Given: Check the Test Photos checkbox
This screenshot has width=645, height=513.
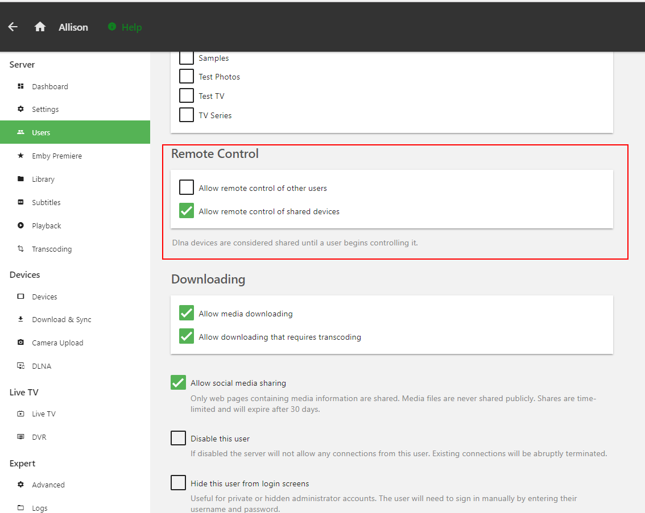Looking at the screenshot, I should click(187, 76).
